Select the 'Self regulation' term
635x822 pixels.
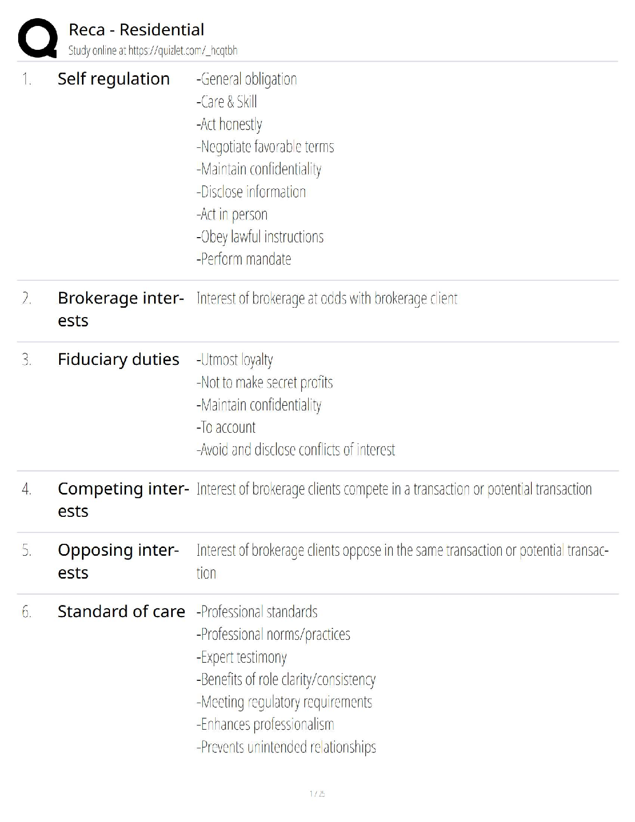[114, 79]
